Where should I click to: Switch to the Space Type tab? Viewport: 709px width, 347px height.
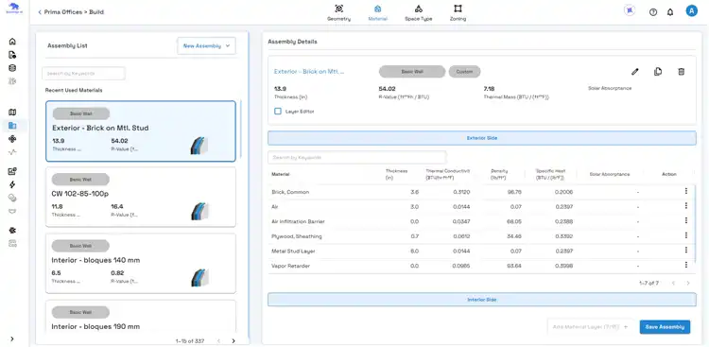[x=418, y=12]
